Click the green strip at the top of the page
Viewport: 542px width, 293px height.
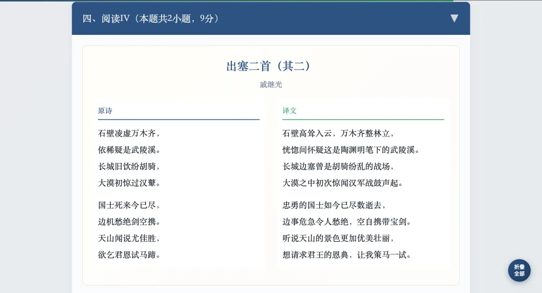tap(271, 2)
